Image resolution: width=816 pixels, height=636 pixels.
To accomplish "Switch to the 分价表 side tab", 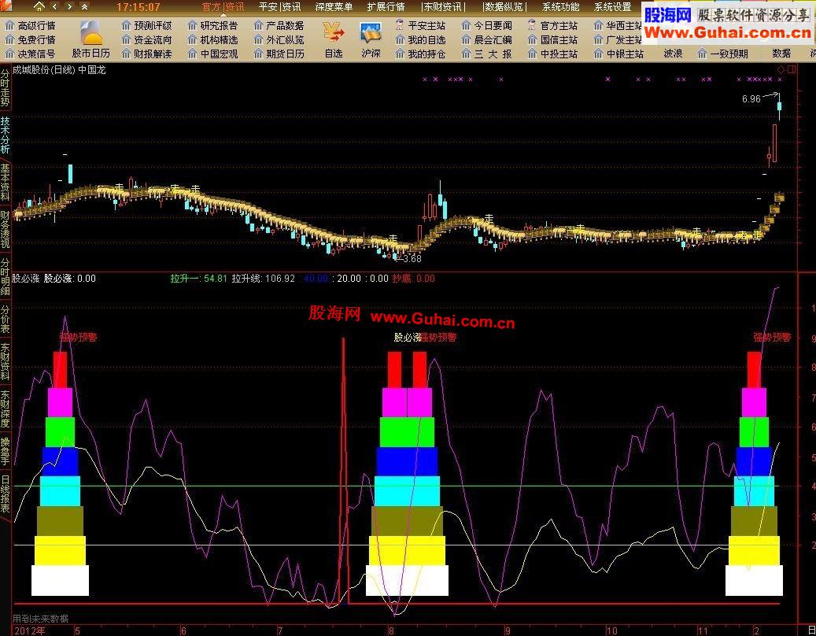I will click(6, 319).
